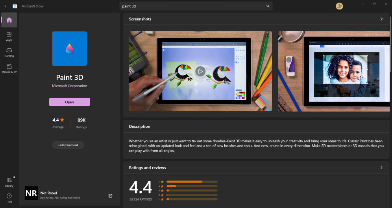392x208 pixels.
Task: Go back with the back arrow
Action: tap(6, 6)
